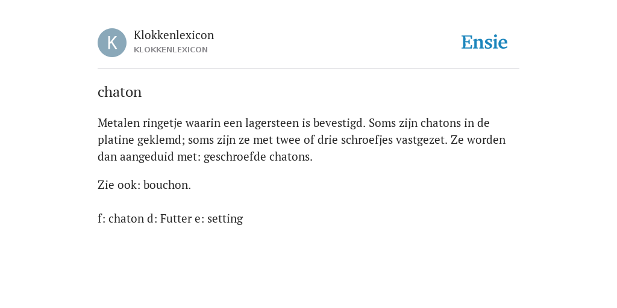Click the round K avatar icon
617x308 pixels.
112,43
